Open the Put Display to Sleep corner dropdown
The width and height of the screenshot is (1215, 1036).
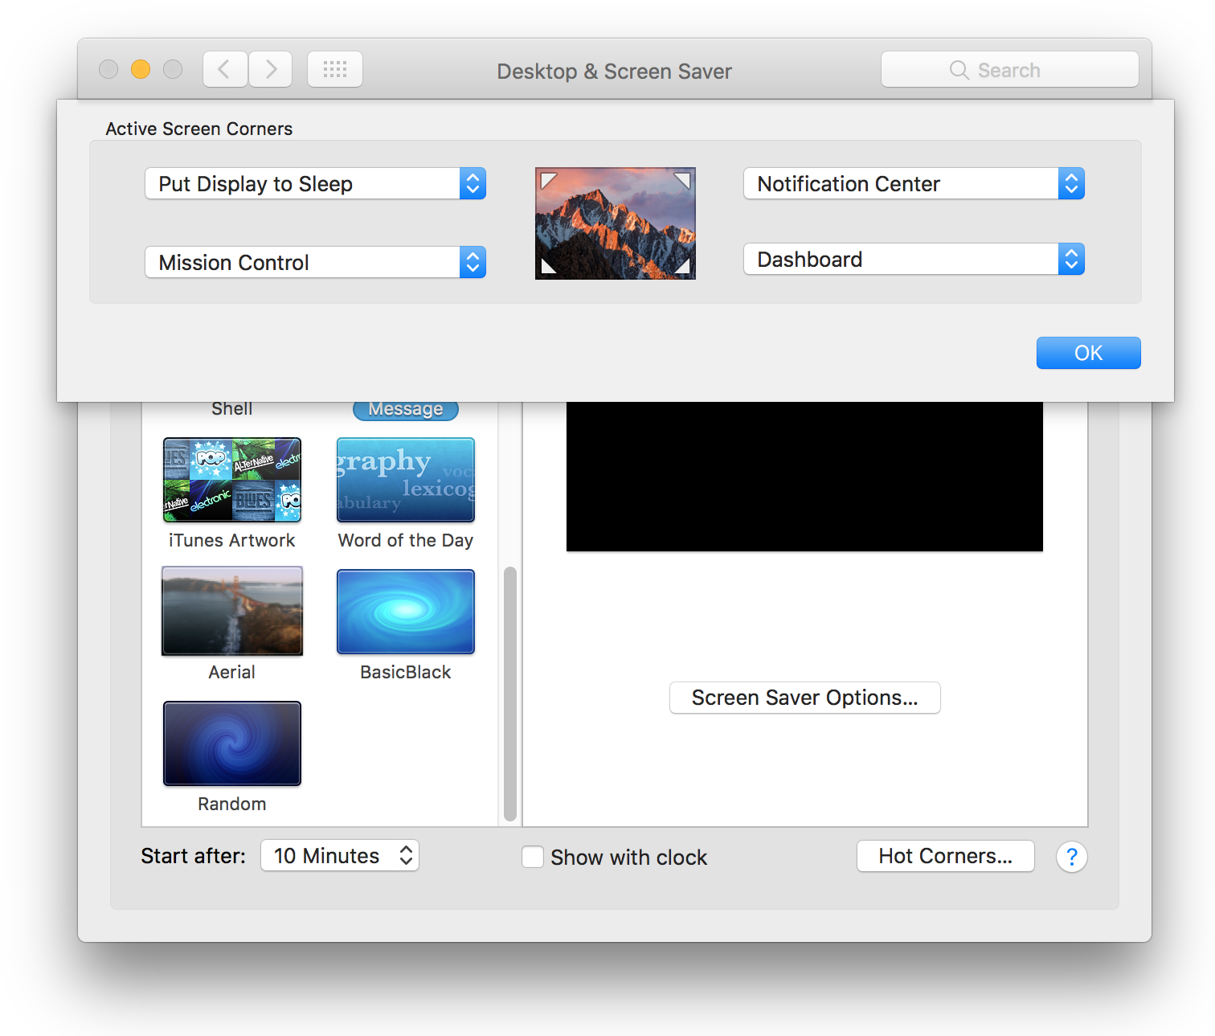click(316, 184)
